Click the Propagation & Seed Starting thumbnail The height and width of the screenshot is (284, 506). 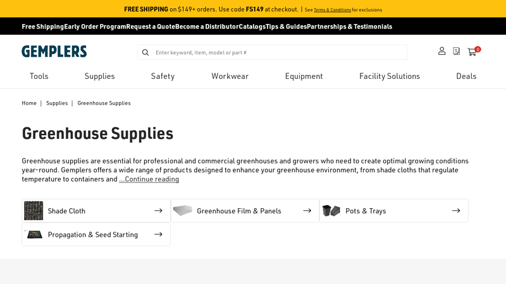pyautogui.click(x=34, y=234)
